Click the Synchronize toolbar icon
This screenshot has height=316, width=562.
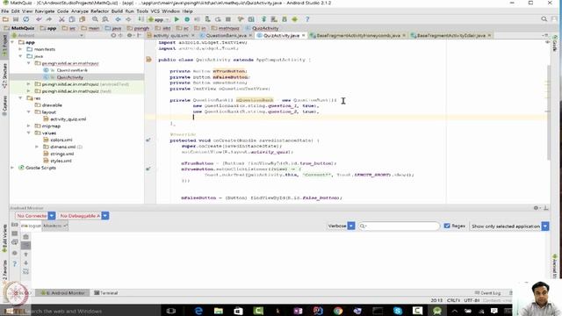point(26,19)
